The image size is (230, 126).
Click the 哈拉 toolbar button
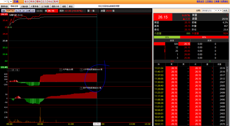point(50,2)
